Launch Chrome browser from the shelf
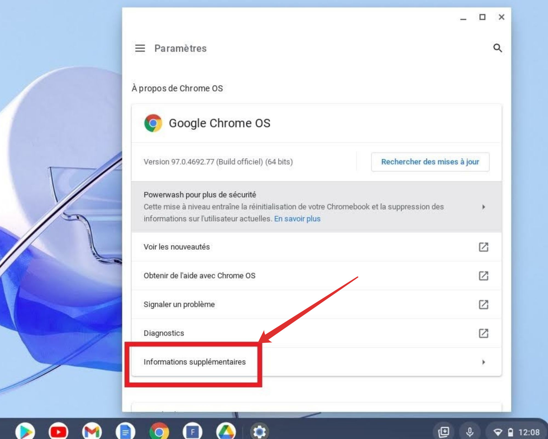Image resolution: width=548 pixels, height=439 pixels. [159, 432]
